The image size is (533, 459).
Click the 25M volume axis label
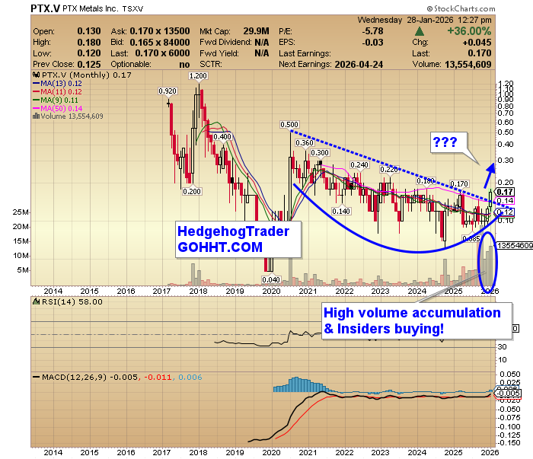(21, 212)
